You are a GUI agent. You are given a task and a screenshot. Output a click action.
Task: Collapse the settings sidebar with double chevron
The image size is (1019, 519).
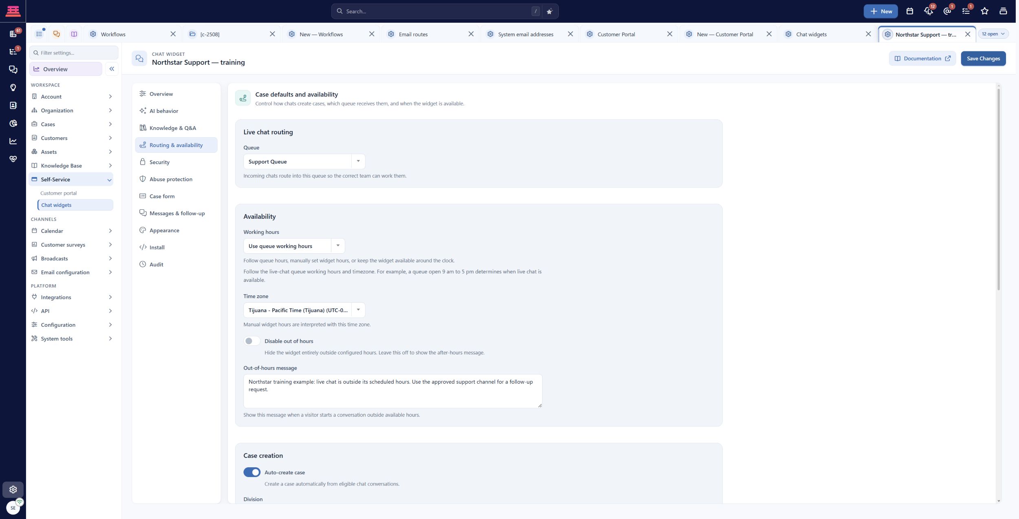click(x=112, y=69)
